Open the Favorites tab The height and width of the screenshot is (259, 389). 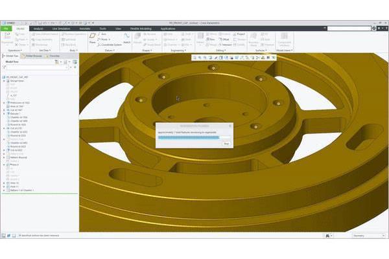pyautogui.click(x=53, y=56)
